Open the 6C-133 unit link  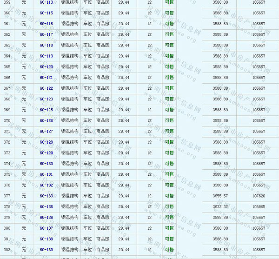pos(46,196)
